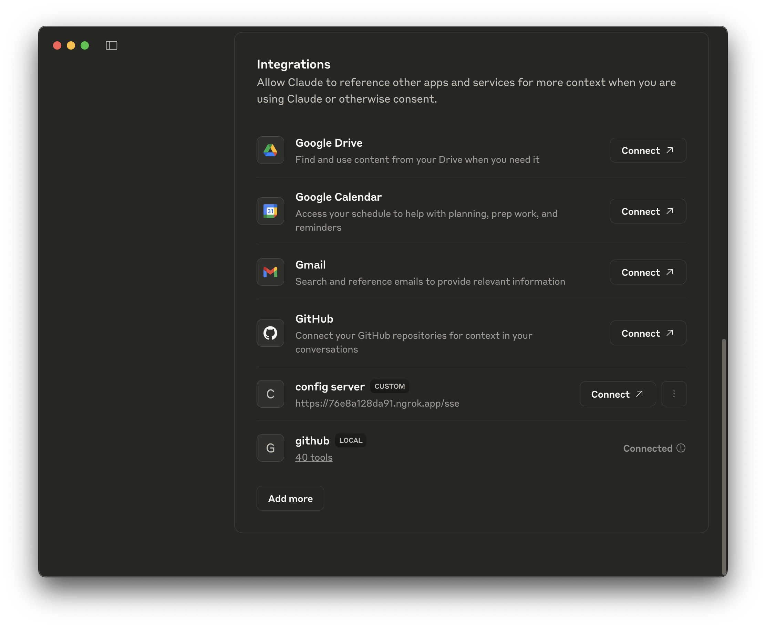Click the green fullscreen window button
766x628 pixels.
pos(85,45)
